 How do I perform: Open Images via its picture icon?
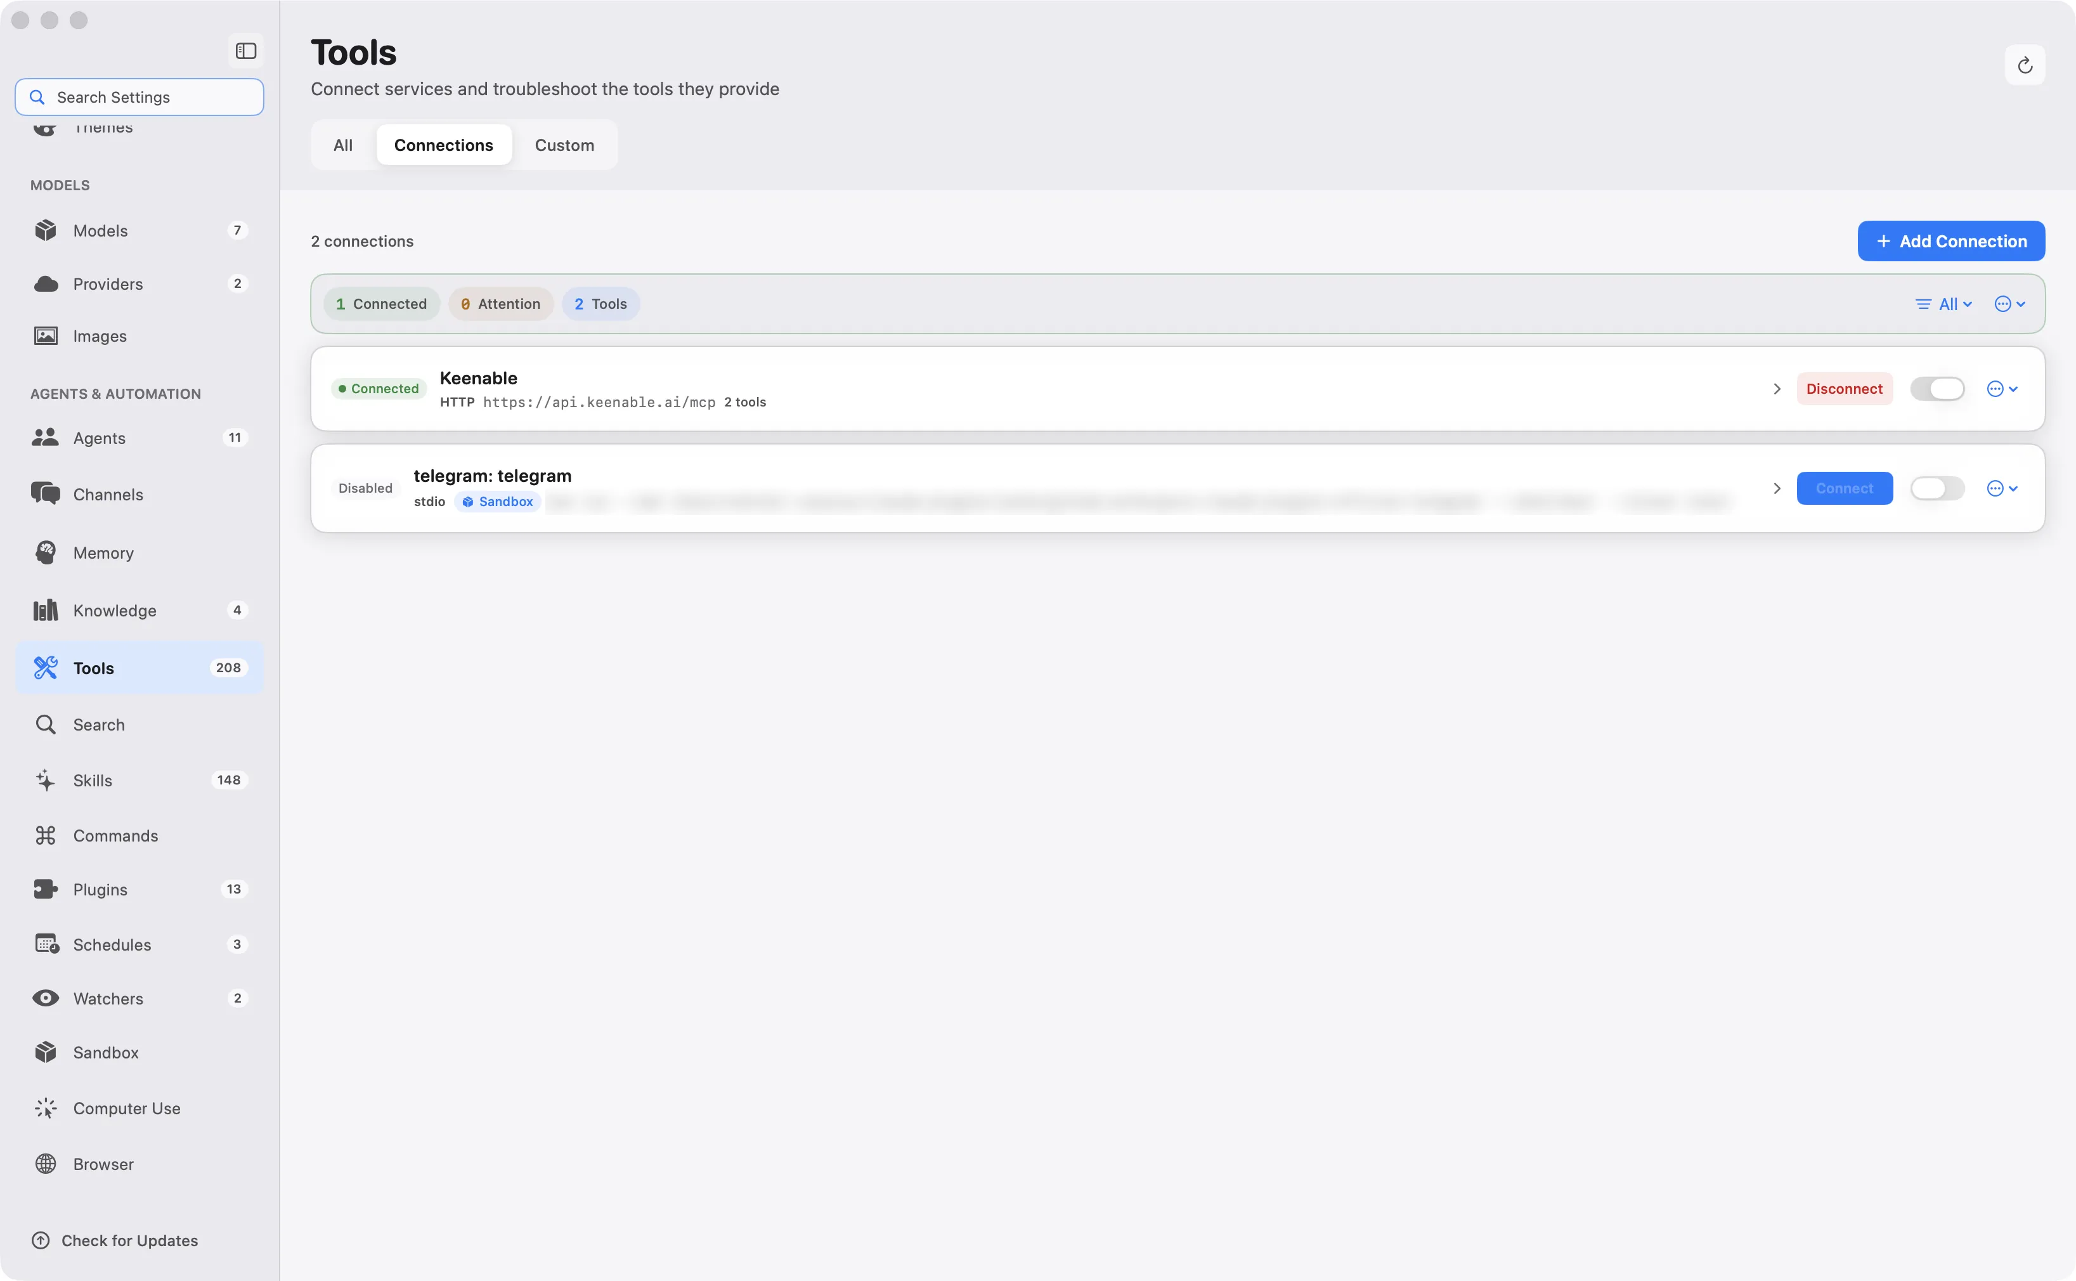coord(46,336)
